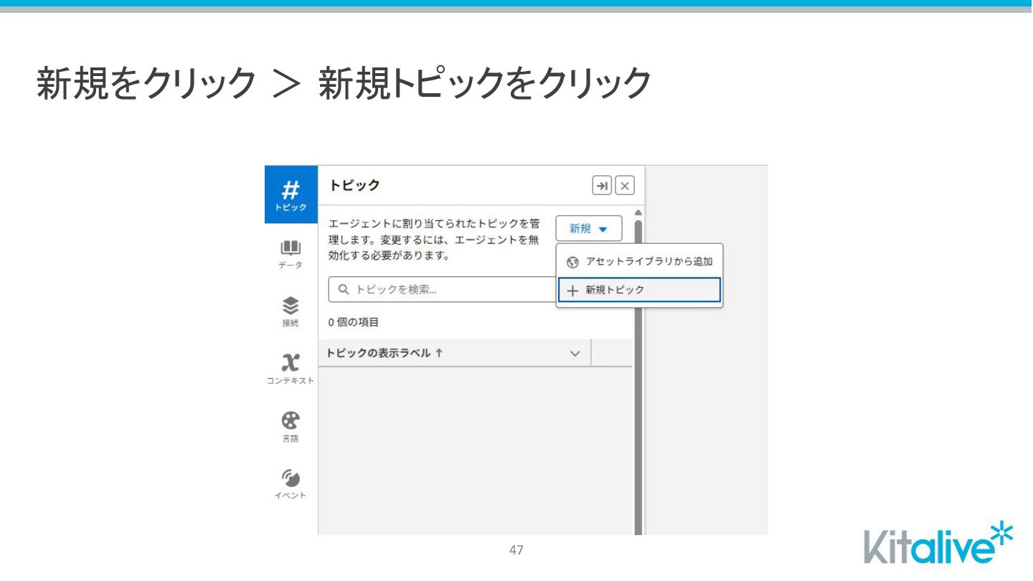Click the panel vertical scrollbar
Screen dimensions: 1033x581
click(x=638, y=377)
